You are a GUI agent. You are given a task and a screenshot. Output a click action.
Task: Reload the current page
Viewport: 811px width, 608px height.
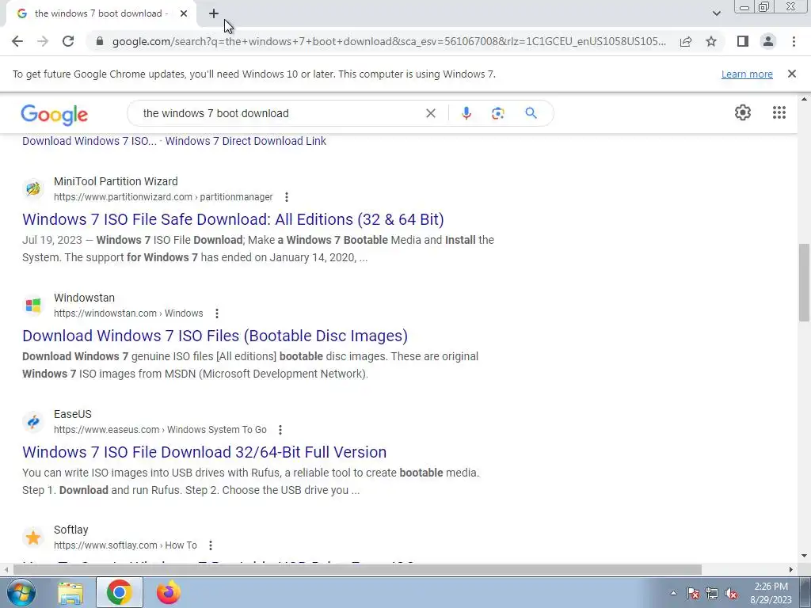(68, 41)
